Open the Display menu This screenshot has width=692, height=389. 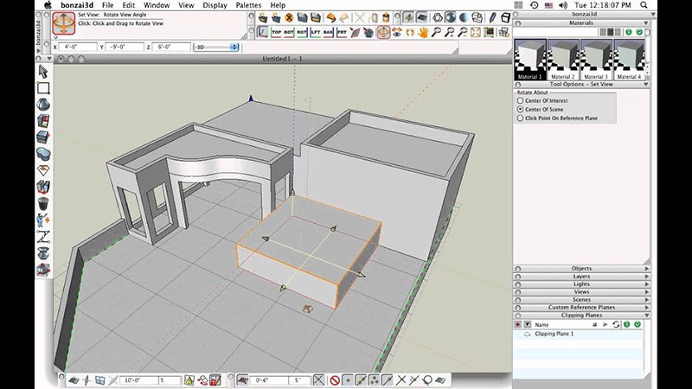pos(215,5)
